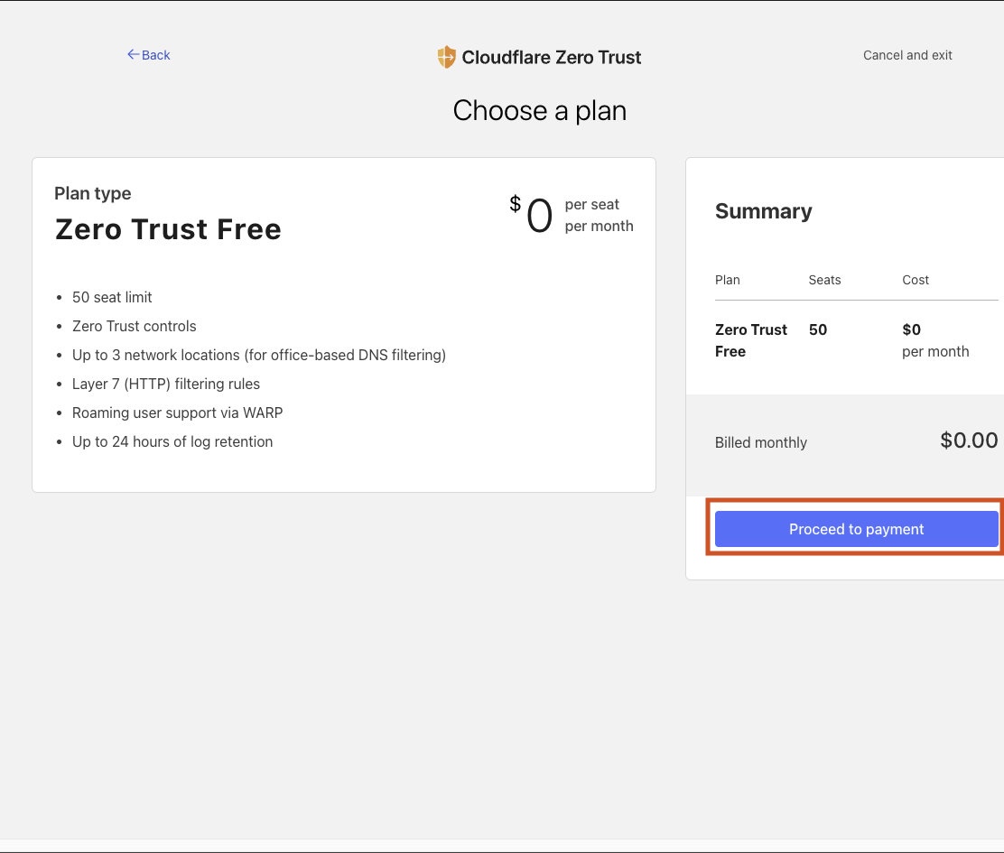Select the Zero Trust Free plan heading
The width and height of the screenshot is (1004, 853).
(168, 229)
